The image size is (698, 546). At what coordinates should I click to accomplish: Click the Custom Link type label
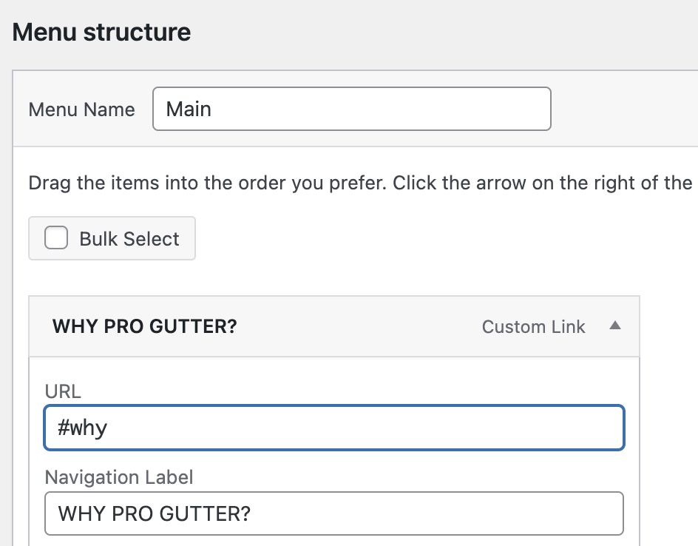tap(533, 327)
